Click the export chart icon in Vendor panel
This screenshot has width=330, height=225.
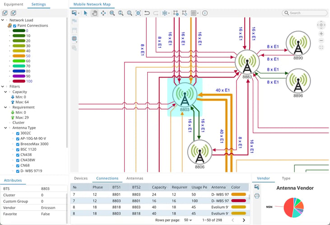coord(256,187)
